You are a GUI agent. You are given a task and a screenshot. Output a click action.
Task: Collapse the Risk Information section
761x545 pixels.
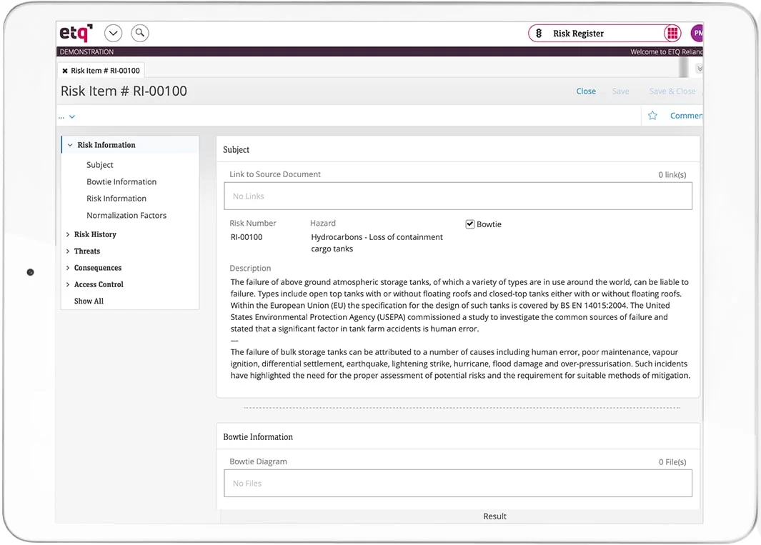coord(69,144)
